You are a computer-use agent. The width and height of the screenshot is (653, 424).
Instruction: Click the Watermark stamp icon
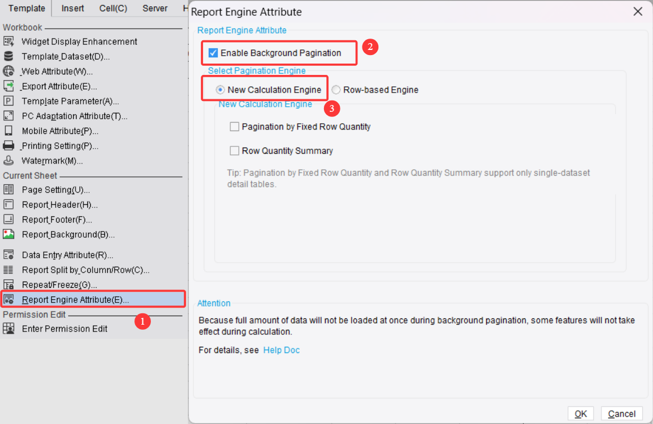click(x=9, y=161)
